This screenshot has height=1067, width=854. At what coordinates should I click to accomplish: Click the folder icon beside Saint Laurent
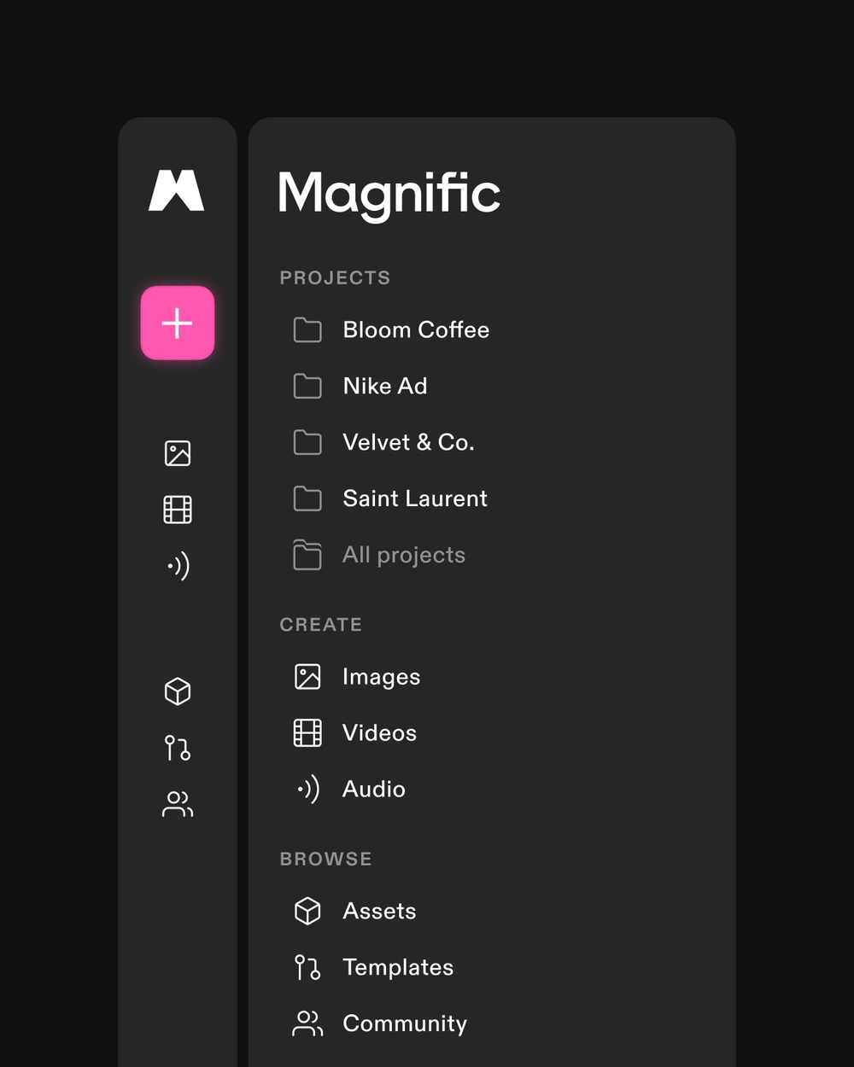coord(307,499)
